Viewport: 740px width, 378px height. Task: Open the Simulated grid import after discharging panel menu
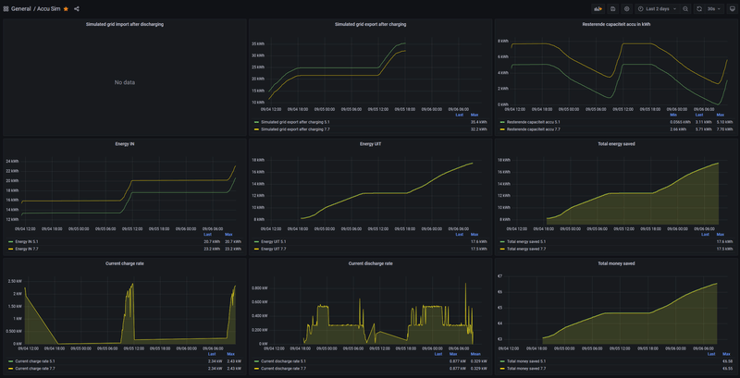pos(125,24)
